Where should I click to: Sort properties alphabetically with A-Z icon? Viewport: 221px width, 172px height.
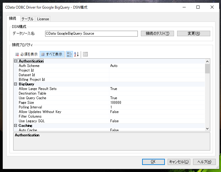76,54
